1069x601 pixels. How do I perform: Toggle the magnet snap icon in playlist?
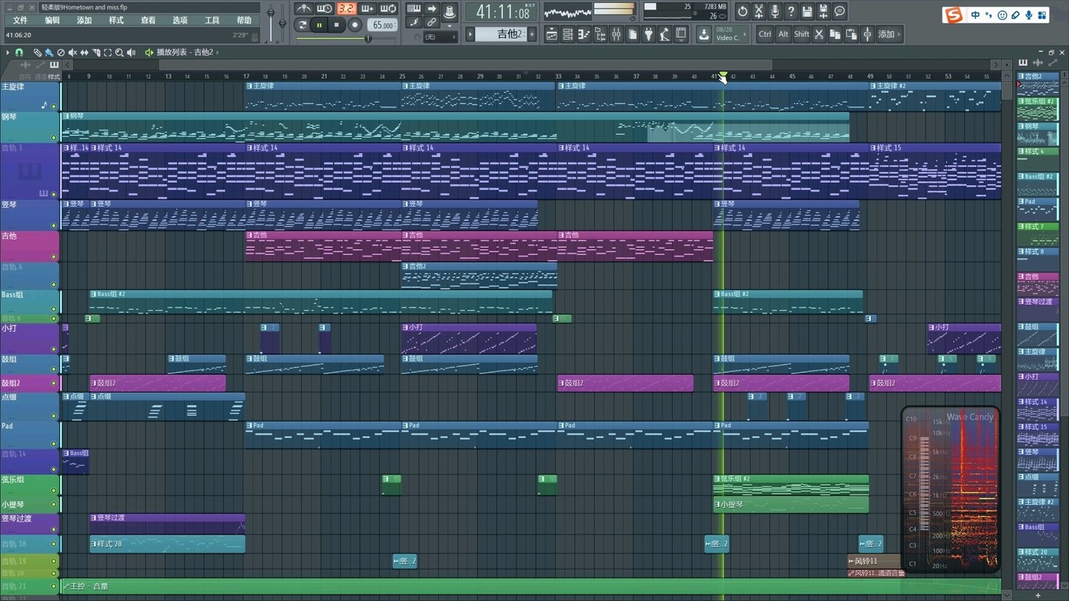click(x=19, y=53)
